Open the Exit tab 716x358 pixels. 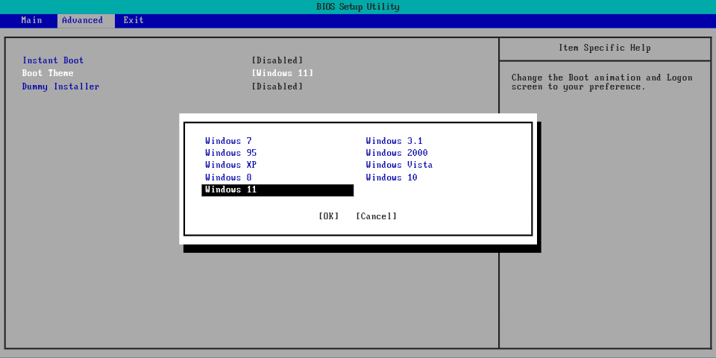click(134, 21)
